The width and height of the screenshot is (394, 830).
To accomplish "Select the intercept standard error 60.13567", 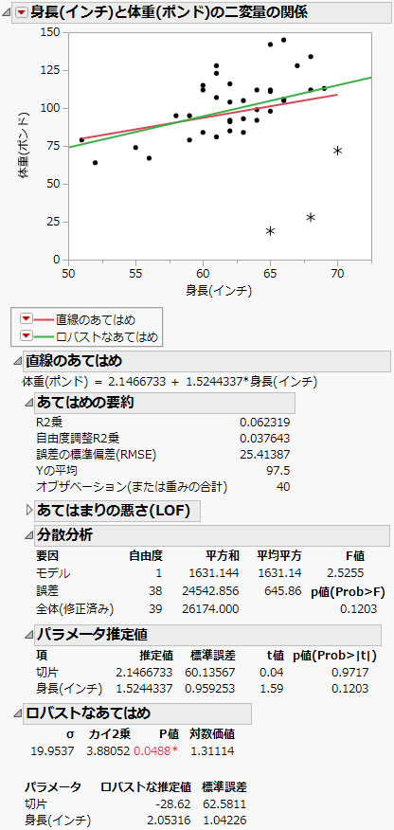I will coord(210,673).
